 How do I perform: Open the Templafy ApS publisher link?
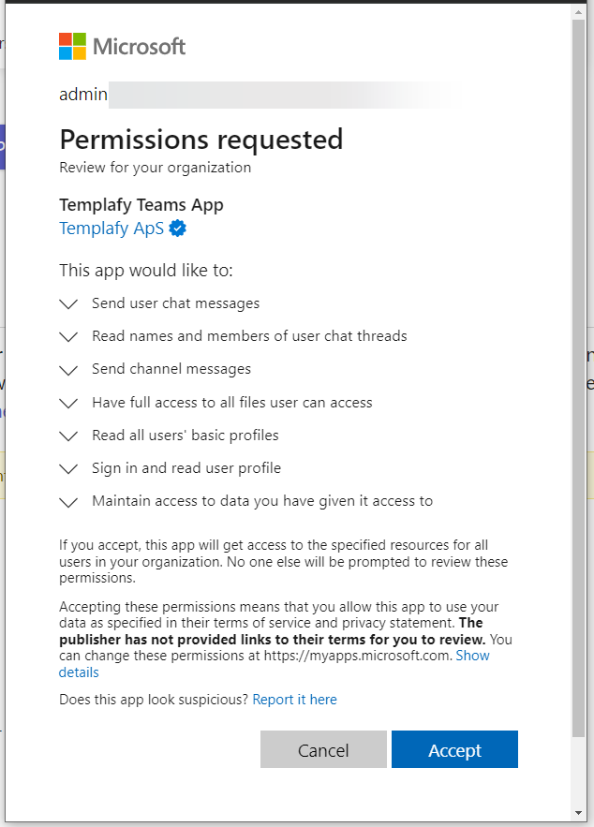coord(111,228)
